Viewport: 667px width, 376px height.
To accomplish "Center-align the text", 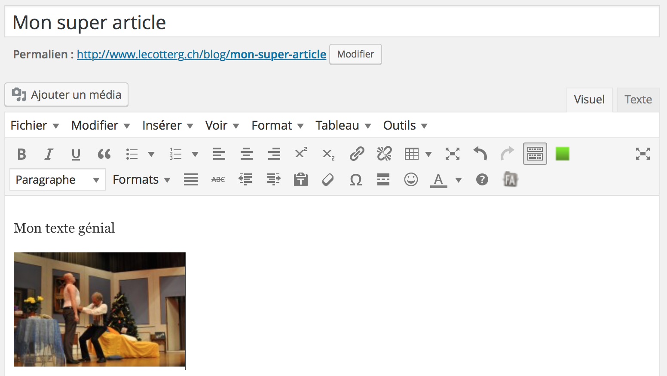I will 247,154.
